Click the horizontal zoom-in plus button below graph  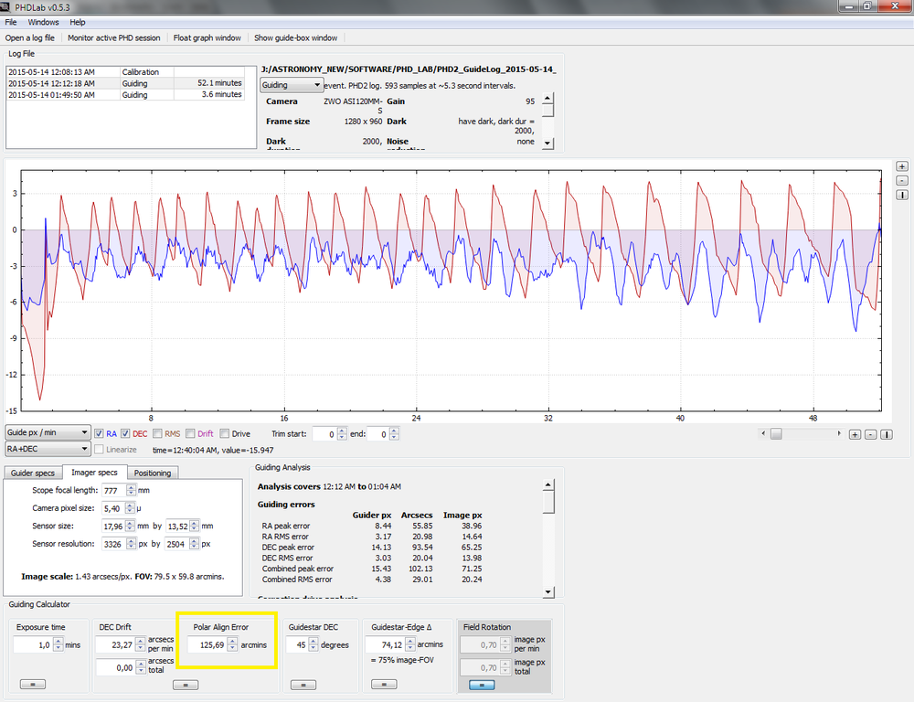pyautogui.click(x=856, y=434)
